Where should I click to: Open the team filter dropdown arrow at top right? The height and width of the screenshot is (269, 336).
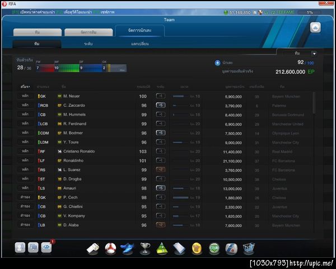tap(314, 54)
